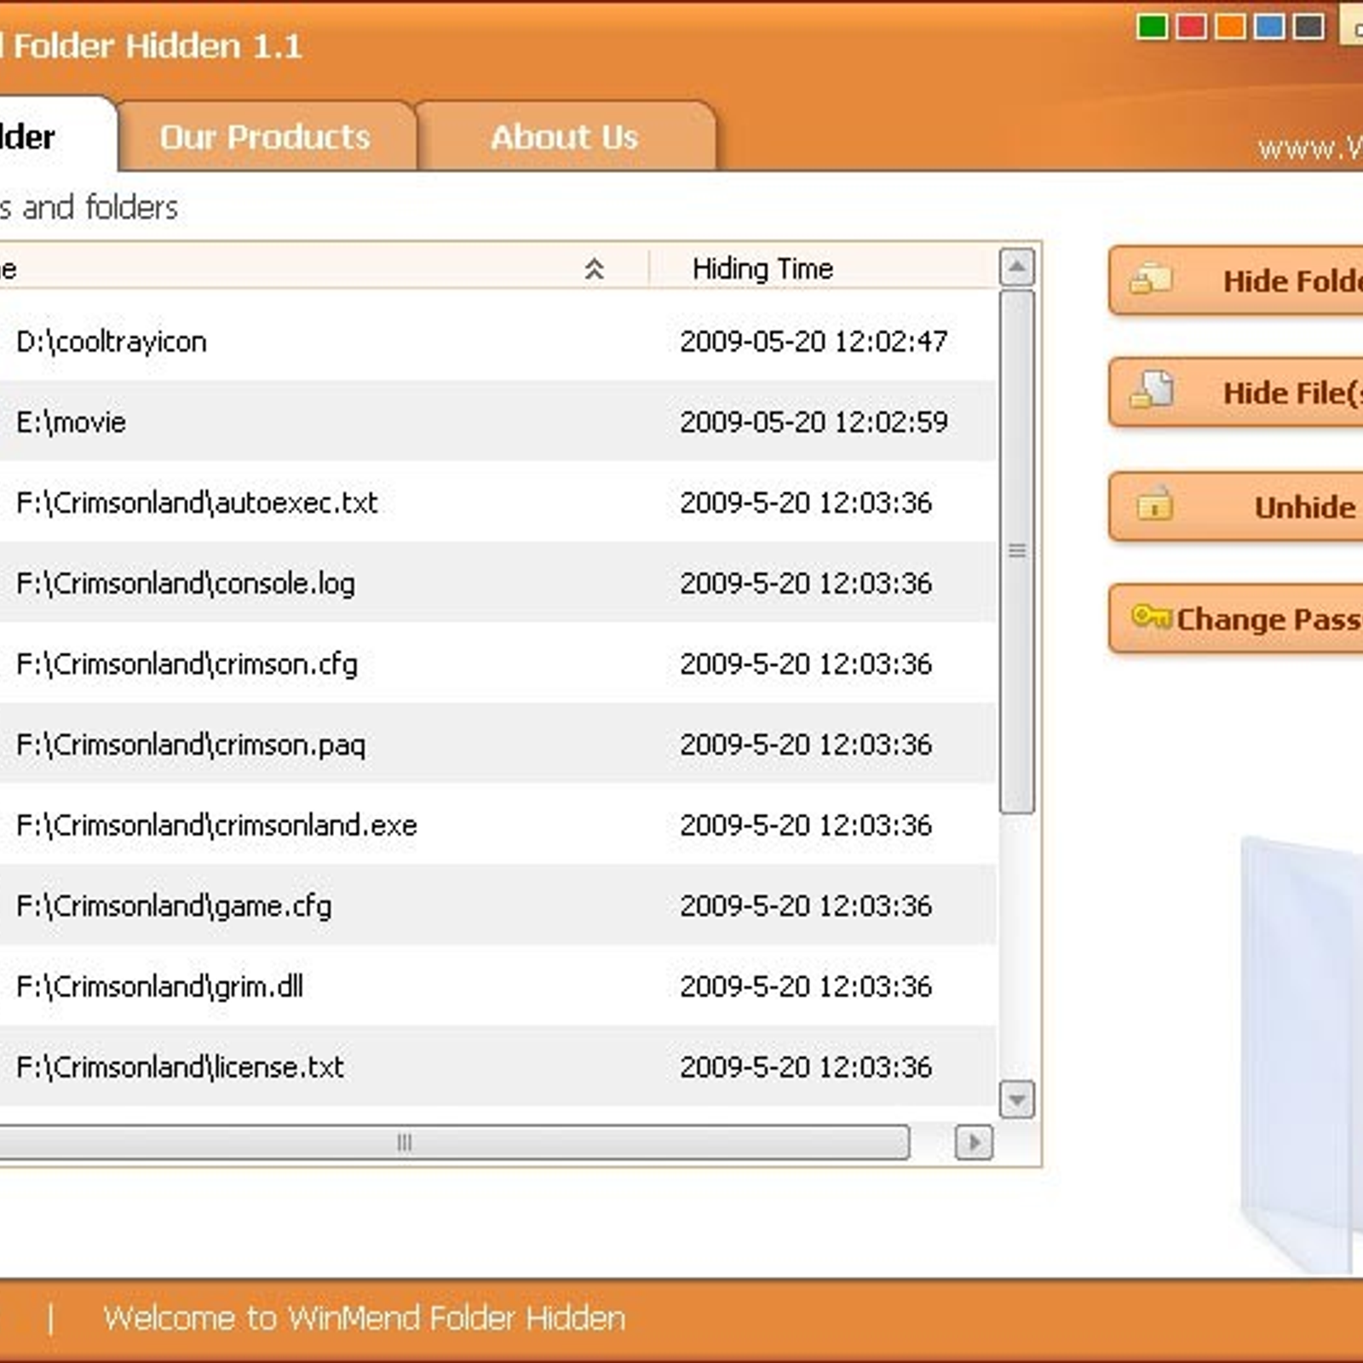The height and width of the screenshot is (1363, 1363).
Task: Select the red theme color swatch
Action: pyautogui.click(x=1191, y=27)
